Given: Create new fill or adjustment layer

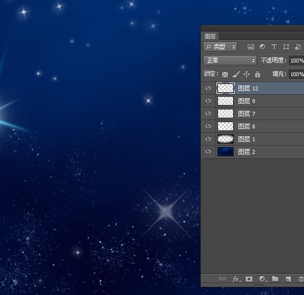Looking at the screenshot, I should point(262,279).
